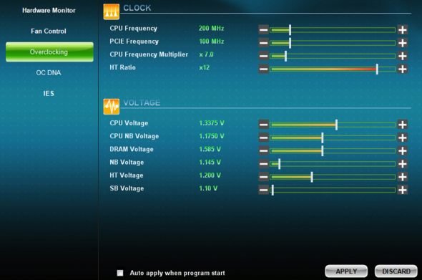Lower CPU Voltage using minus button
Viewport: 422px width, 280px height.
(x=263, y=125)
